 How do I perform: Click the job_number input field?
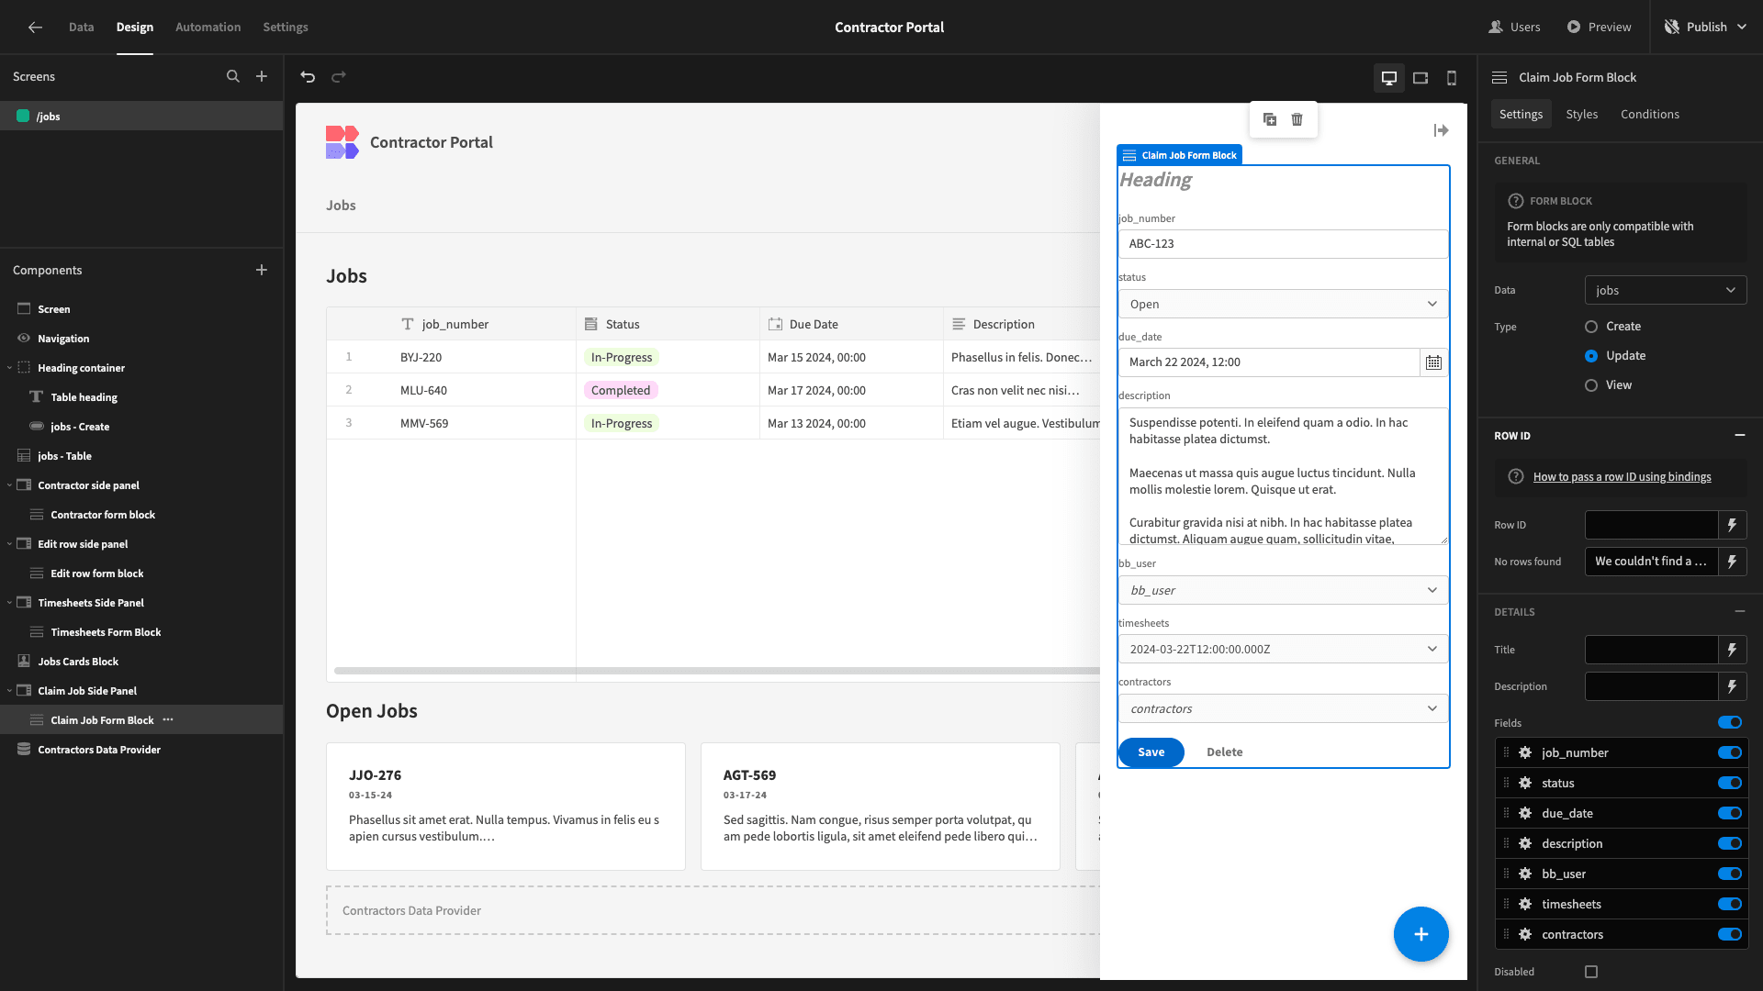click(1283, 244)
